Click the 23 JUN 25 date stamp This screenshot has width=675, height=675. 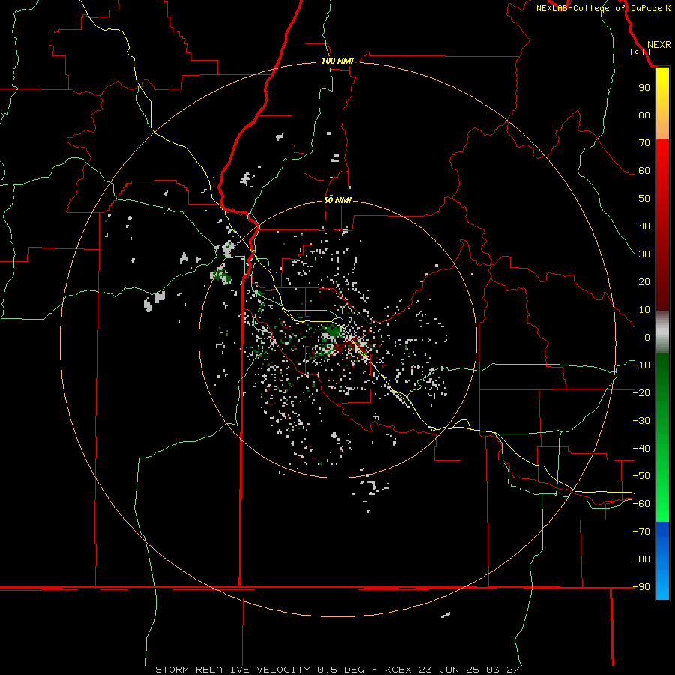coord(450,670)
